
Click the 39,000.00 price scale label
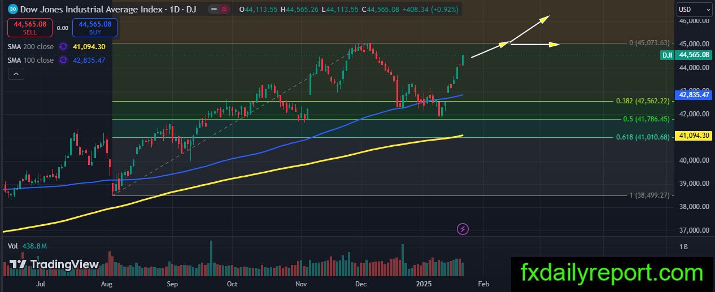694,184
